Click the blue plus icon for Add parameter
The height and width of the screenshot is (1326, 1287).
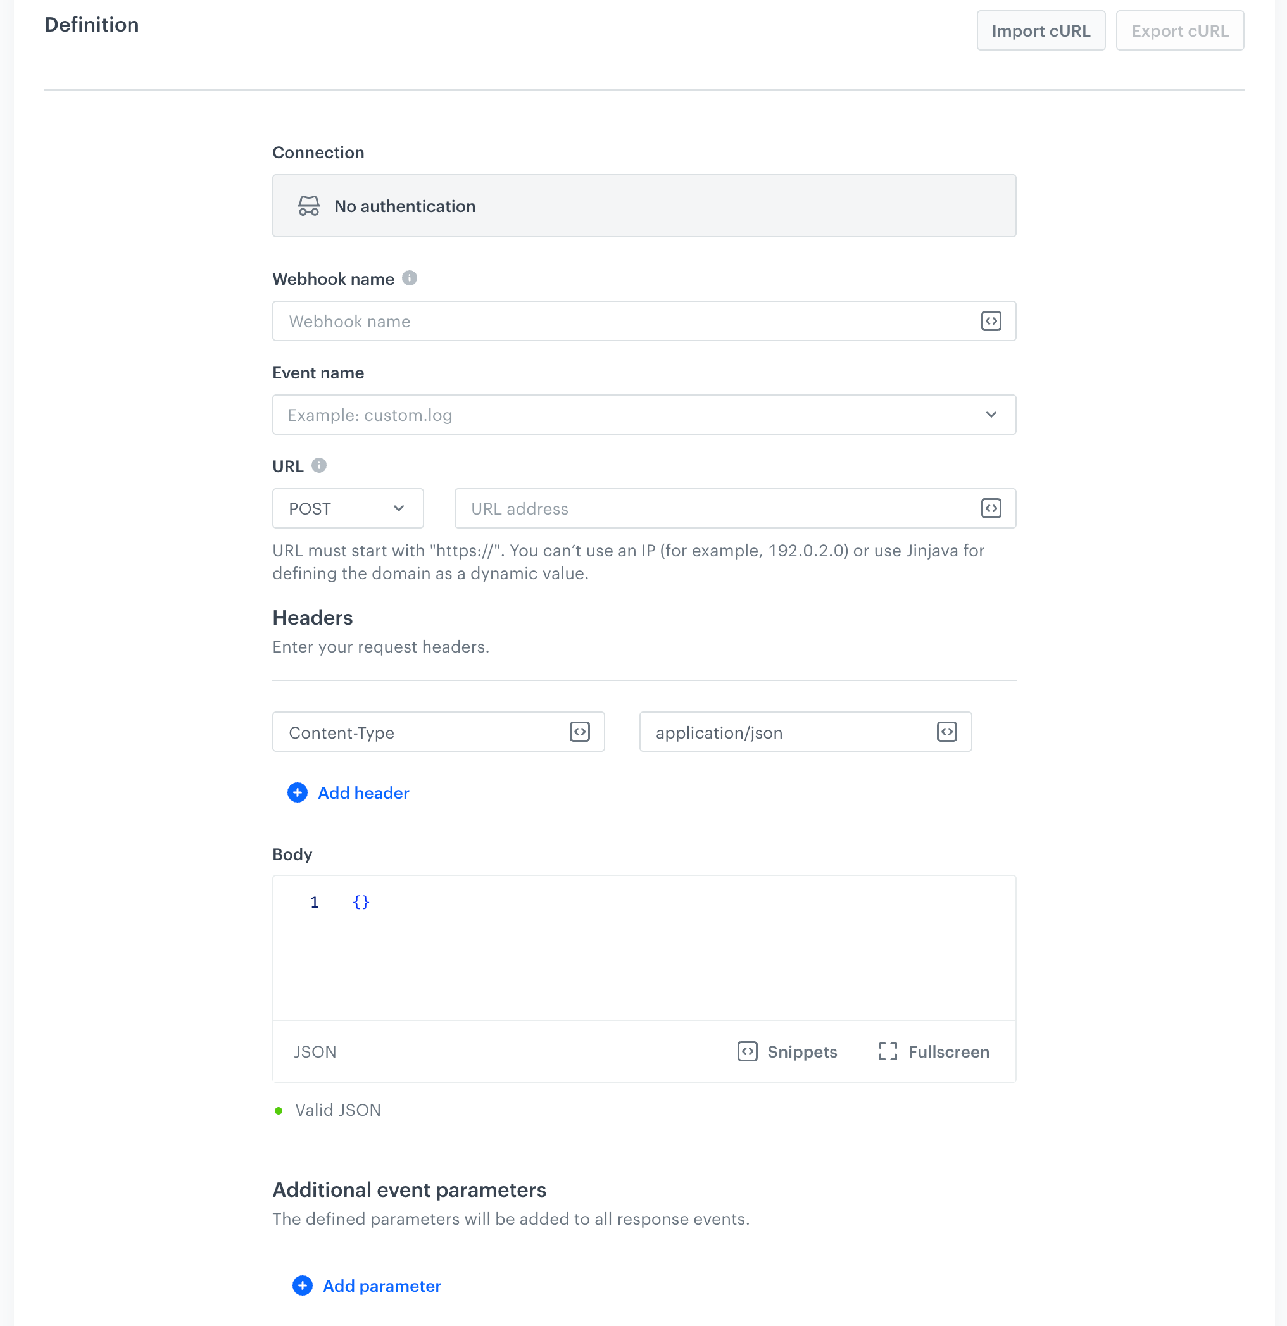pos(303,1285)
